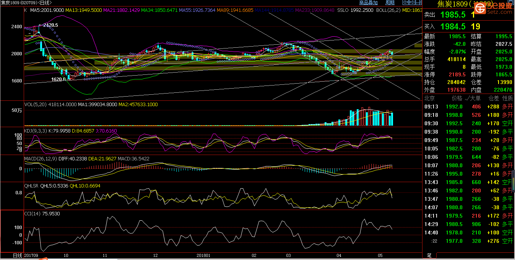Click the MA34:1850.6471 label
The height and width of the screenshot is (260, 515).
coord(159,10)
